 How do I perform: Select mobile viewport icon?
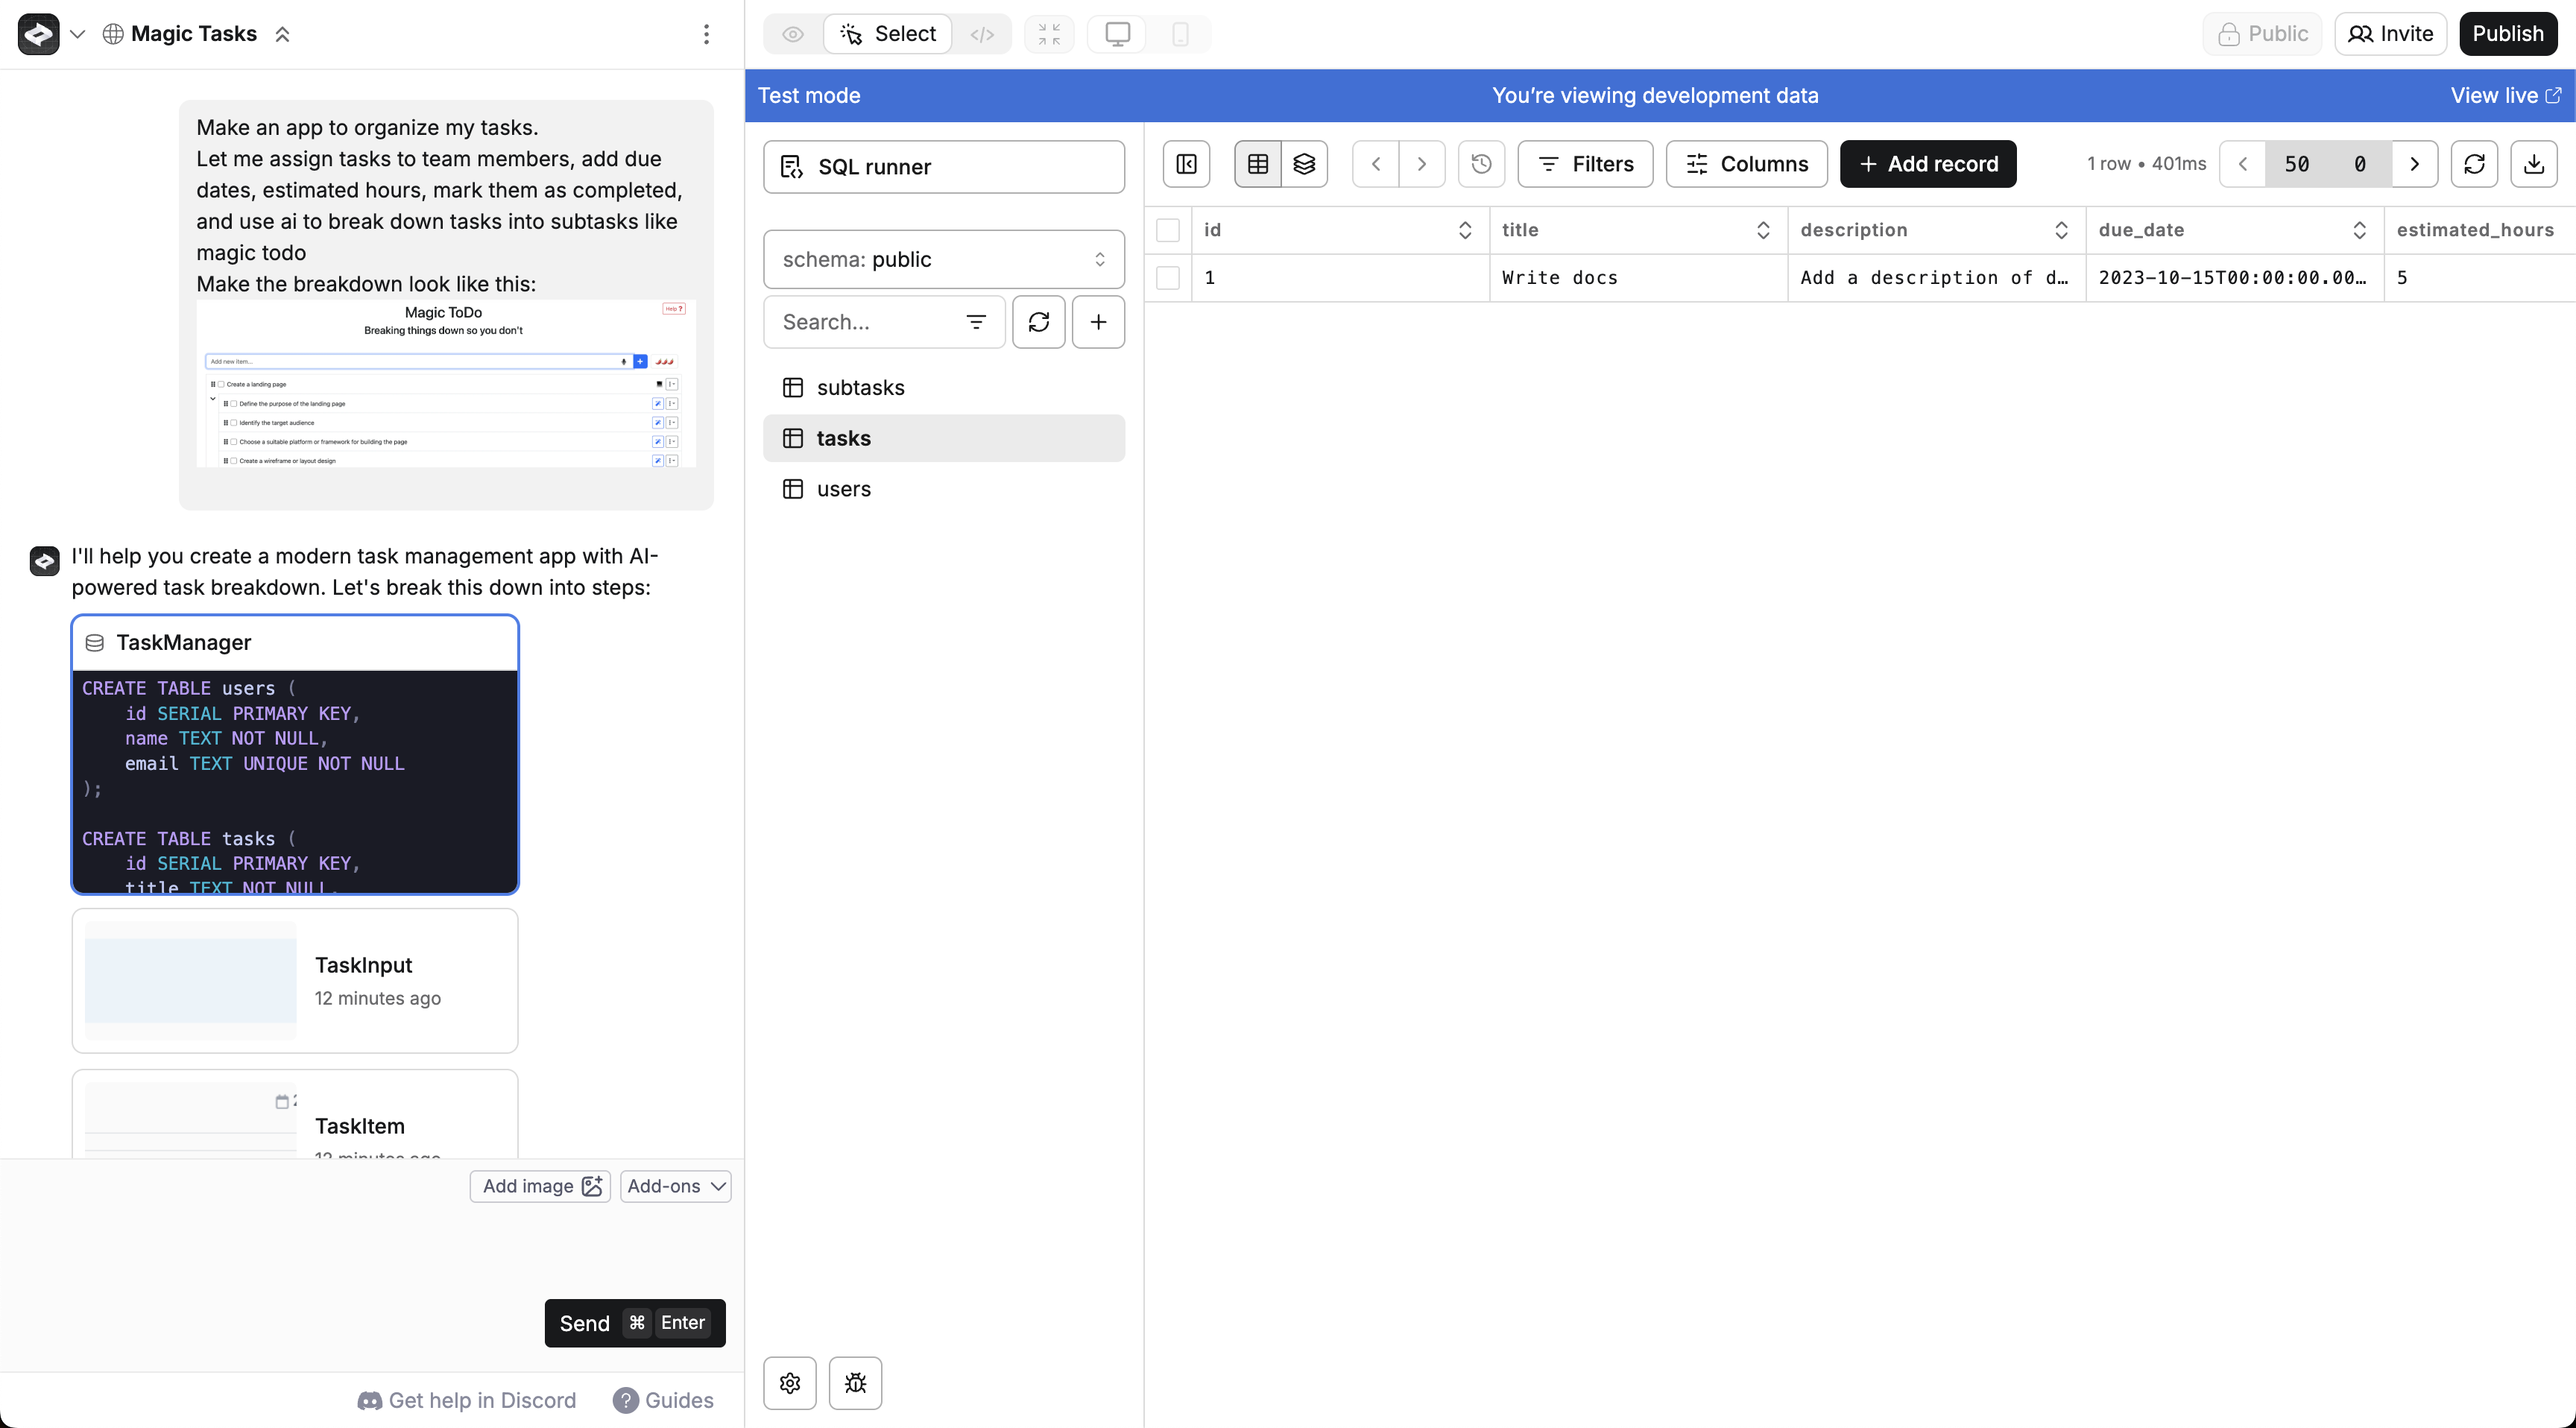[x=1180, y=34]
